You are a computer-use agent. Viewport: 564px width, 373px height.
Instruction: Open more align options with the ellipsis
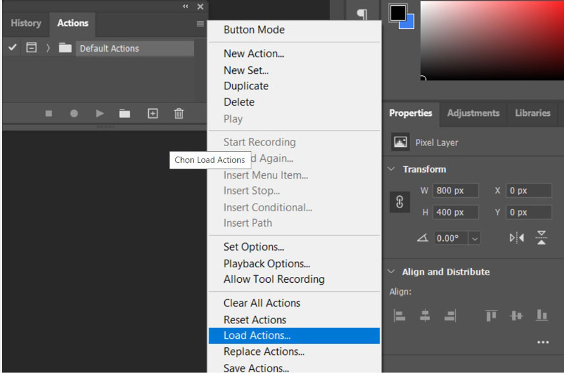coord(543,342)
